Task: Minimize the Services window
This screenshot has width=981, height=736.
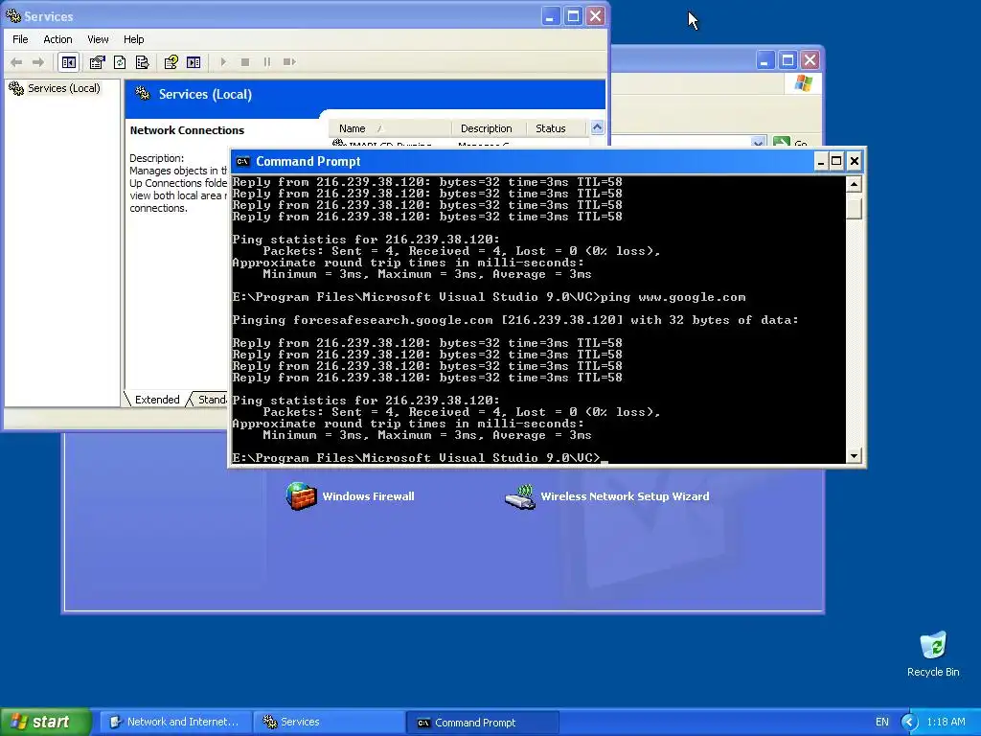Action: point(550,15)
